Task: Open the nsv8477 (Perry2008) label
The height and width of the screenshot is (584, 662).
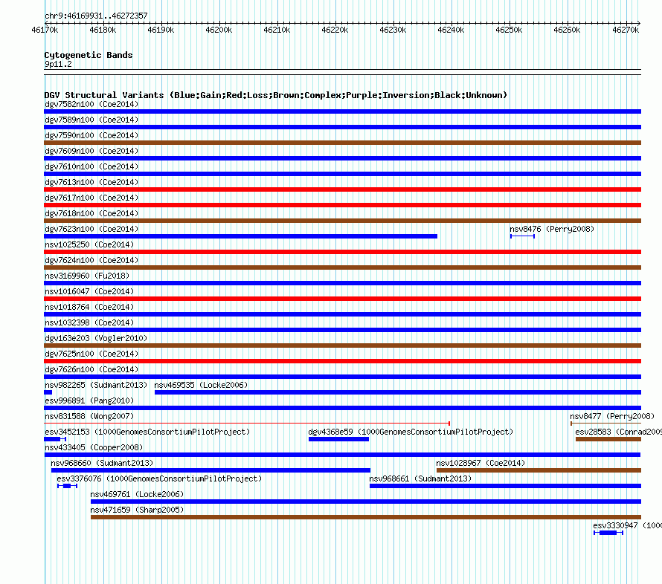Action: coord(612,416)
